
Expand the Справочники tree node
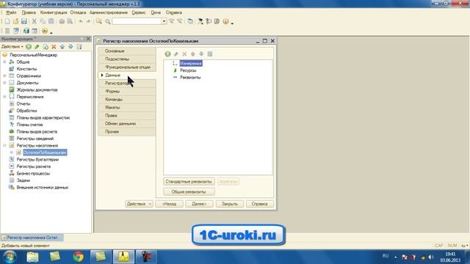4,76
